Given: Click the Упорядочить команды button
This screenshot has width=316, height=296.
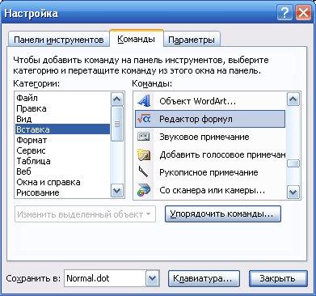Looking at the screenshot, I should pyautogui.click(x=223, y=214).
